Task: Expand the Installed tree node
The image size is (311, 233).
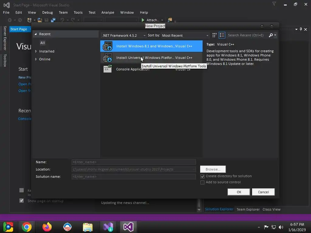Action: pyautogui.click(x=36, y=51)
